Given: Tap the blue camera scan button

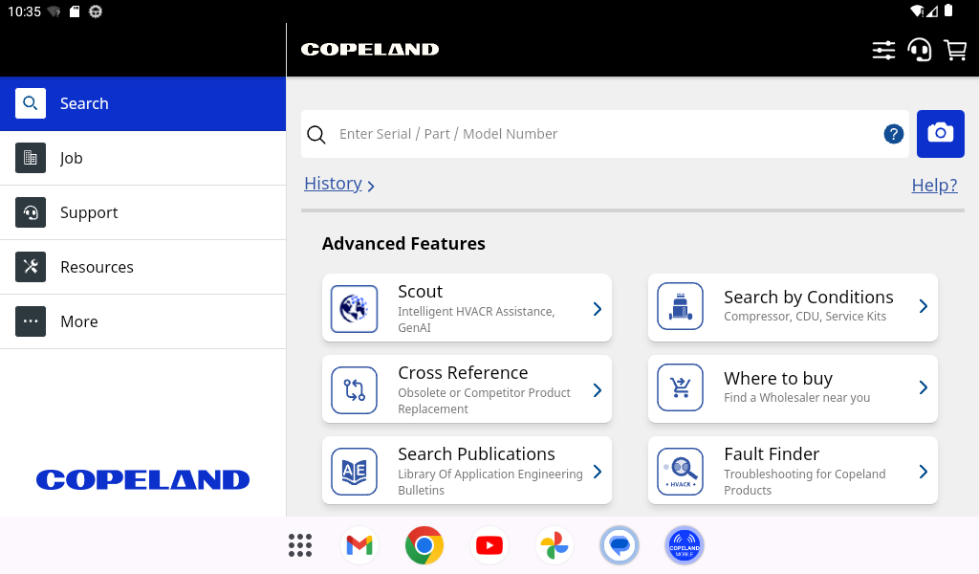Looking at the screenshot, I should point(941,134).
